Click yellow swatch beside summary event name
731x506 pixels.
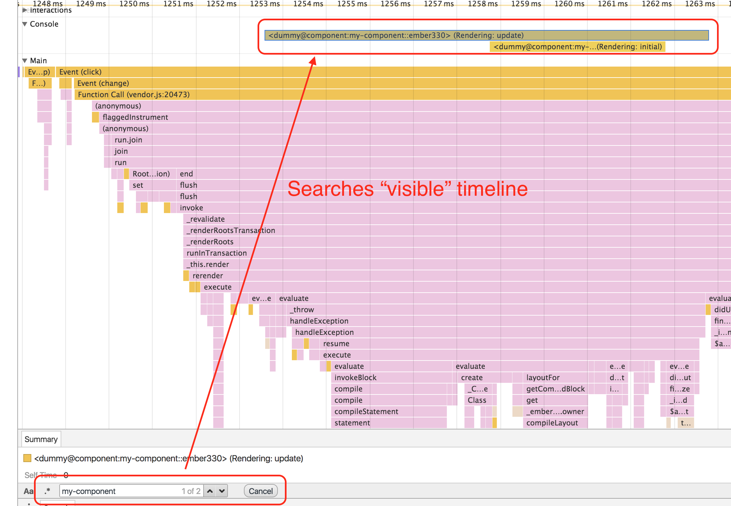[x=27, y=458]
